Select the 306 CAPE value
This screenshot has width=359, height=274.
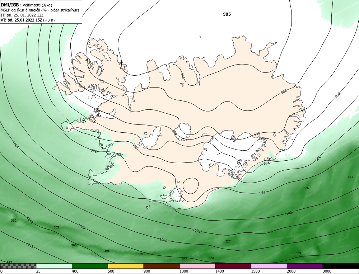pos(74,245)
